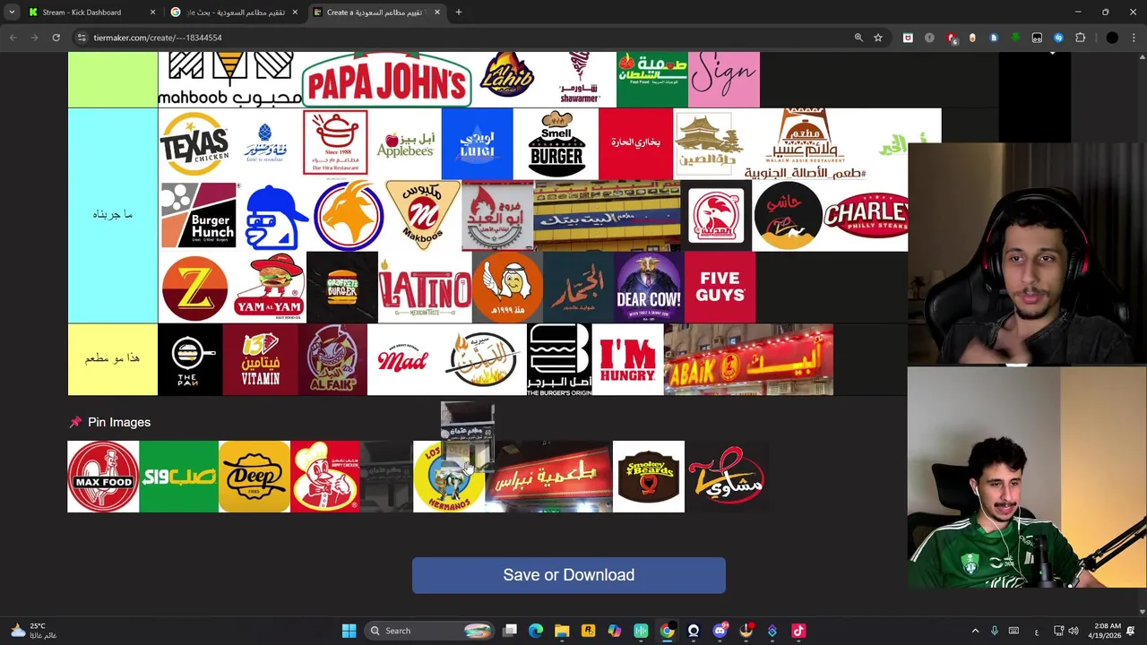This screenshot has width=1147, height=645.
Task: Open Rockstar Games Launcher from taskbar
Action: pos(588,631)
